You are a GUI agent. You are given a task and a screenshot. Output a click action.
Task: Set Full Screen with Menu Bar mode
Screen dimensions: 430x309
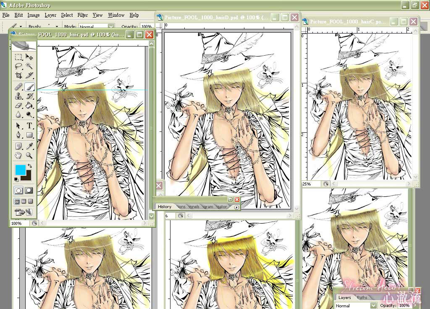(x=24, y=201)
